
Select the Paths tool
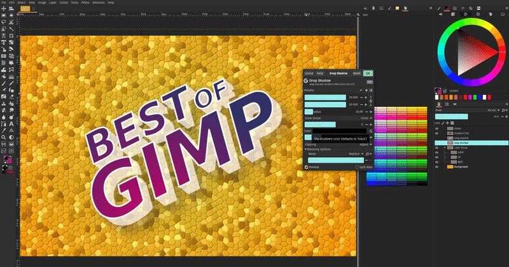4,124
